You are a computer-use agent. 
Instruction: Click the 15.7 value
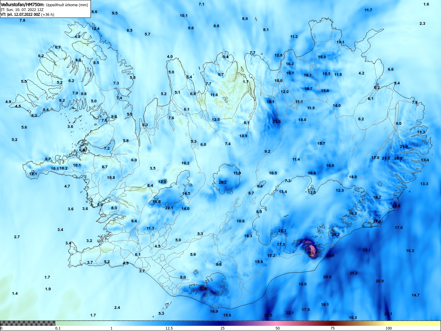[x=321, y=143]
